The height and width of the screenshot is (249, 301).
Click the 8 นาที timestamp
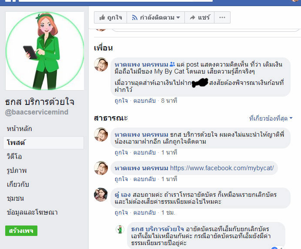click(169, 101)
